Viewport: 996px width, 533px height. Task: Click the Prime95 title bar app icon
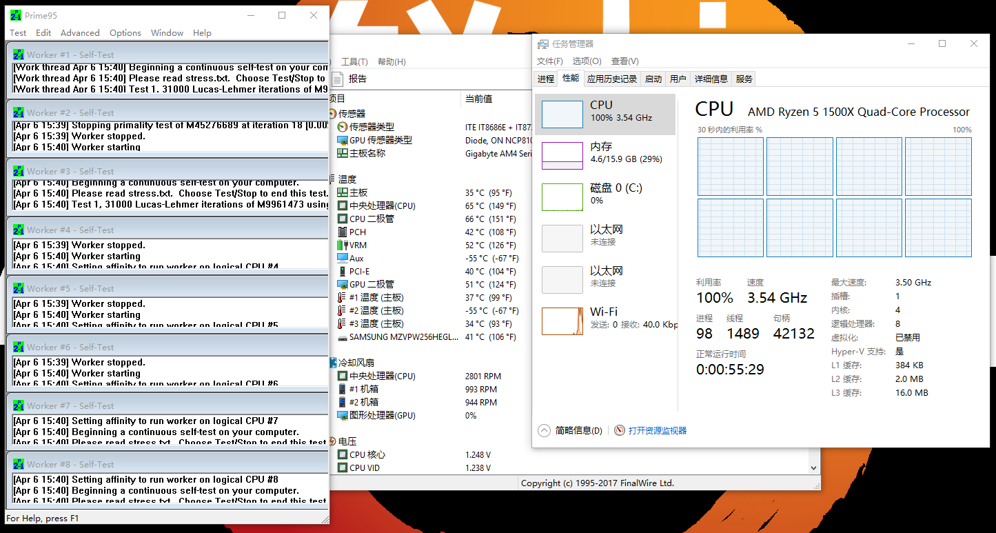pyautogui.click(x=15, y=15)
